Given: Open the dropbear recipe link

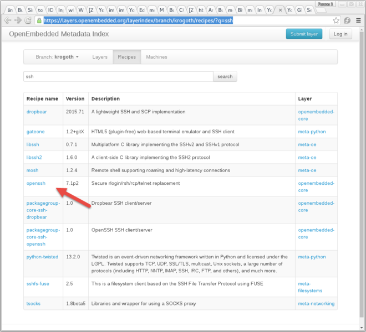Looking at the screenshot, I should pyautogui.click(x=37, y=112).
